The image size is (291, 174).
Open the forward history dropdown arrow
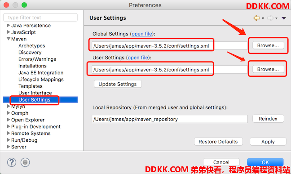tap(276, 18)
